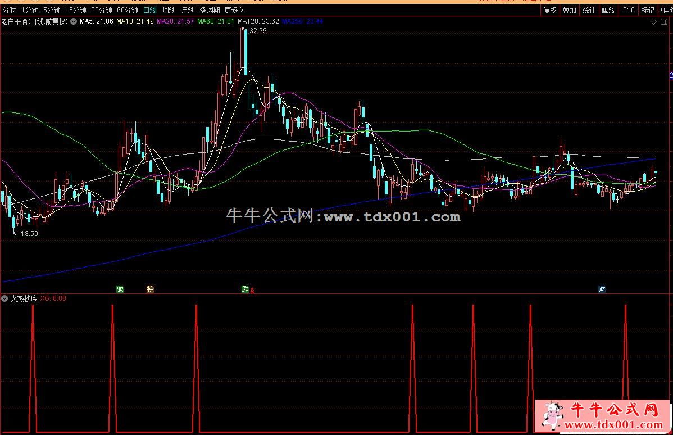
Task: Click the MA10: 21.49 label
Action: click(135, 21)
